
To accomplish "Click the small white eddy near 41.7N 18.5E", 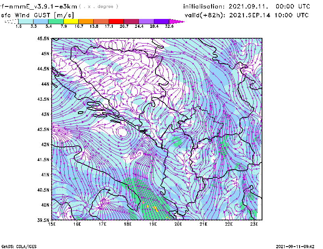I will (138, 154).
